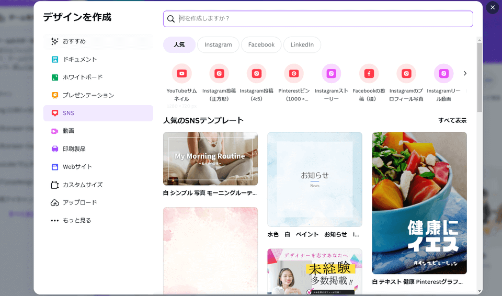Click the 人気のSNSテンプレート heading
The width and height of the screenshot is (502, 296).
tap(203, 120)
